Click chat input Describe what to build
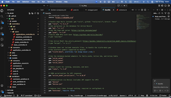The width and height of the screenshot is (171, 98). pos(161,87)
